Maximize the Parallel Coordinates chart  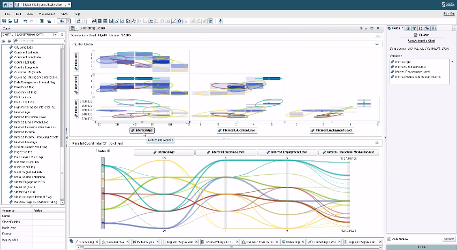tap(377, 143)
